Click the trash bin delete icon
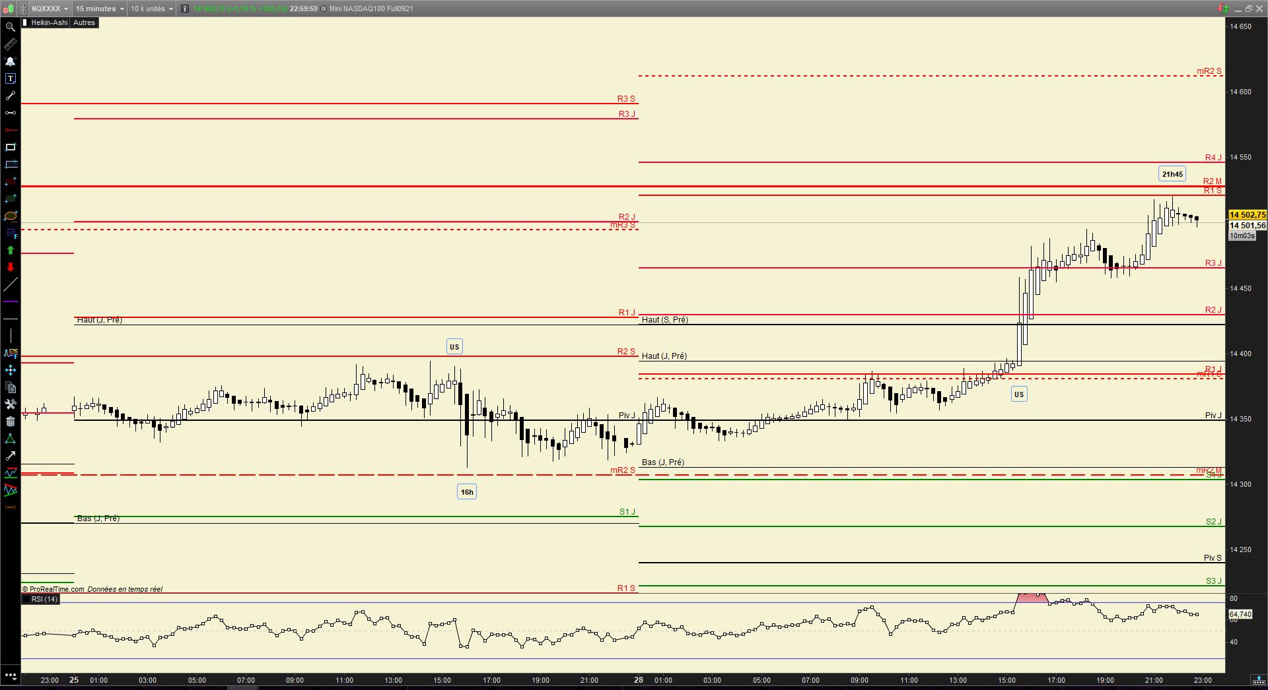1268x690 pixels. pos(11,422)
